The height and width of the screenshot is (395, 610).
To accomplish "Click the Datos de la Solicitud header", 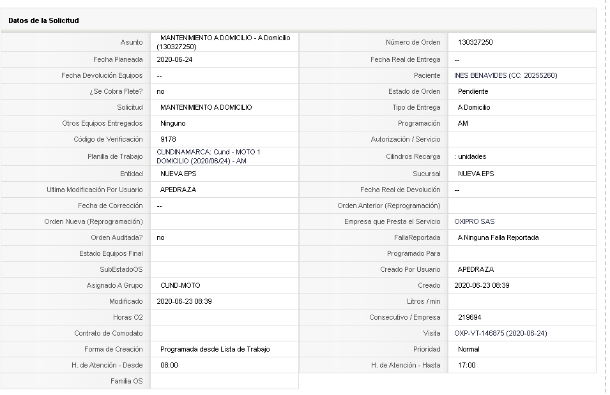I will [x=43, y=20].
